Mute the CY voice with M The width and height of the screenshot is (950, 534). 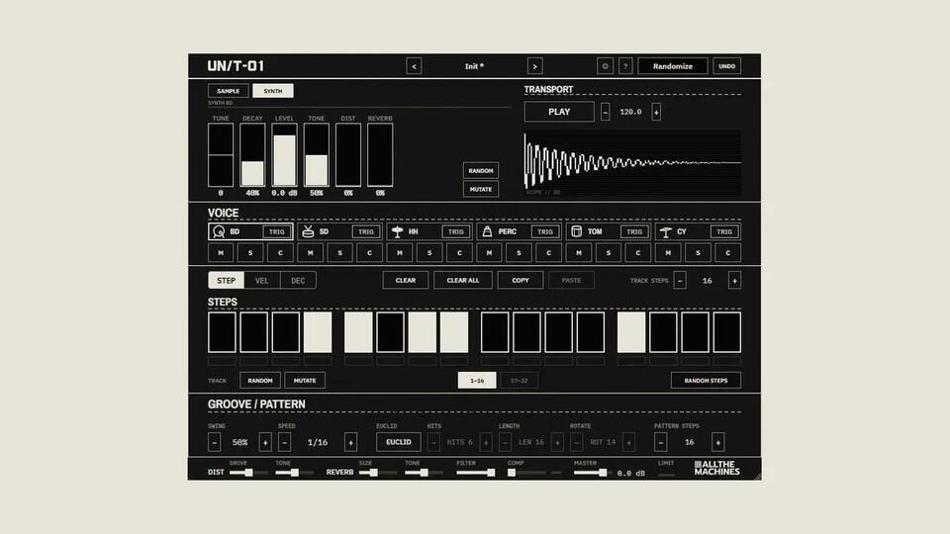(x=668, y=252)
